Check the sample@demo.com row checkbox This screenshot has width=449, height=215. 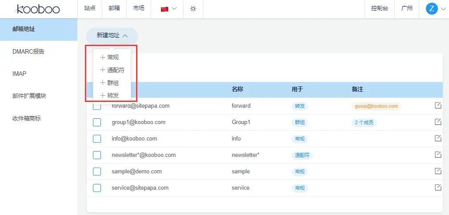point(97,172)
